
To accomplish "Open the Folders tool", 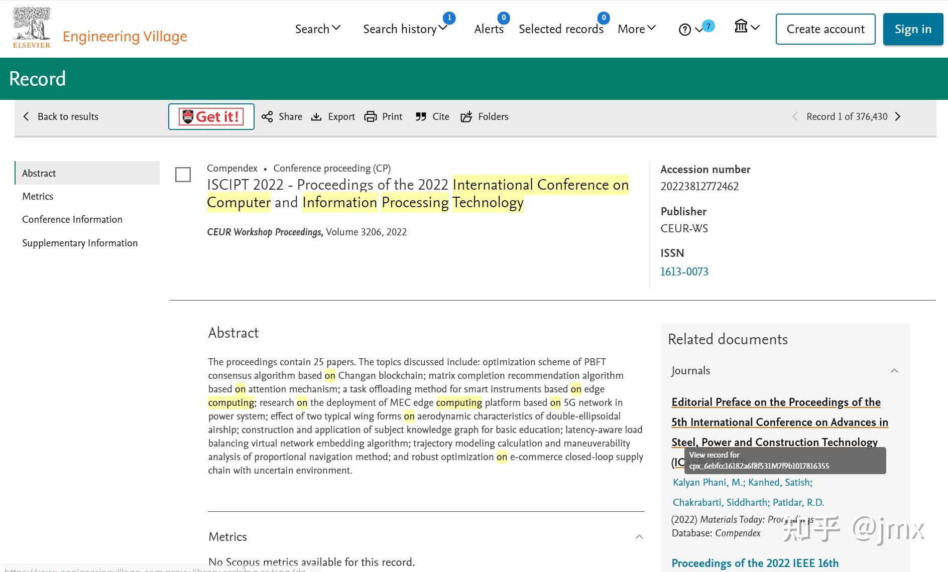I will pos(484,116).
